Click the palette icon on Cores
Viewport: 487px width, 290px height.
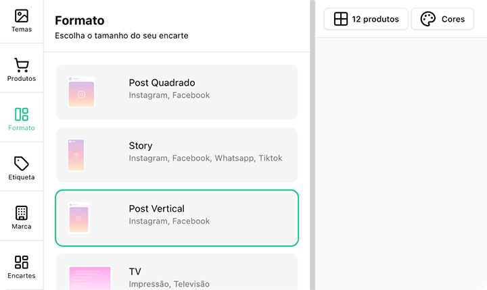(428, 19)
